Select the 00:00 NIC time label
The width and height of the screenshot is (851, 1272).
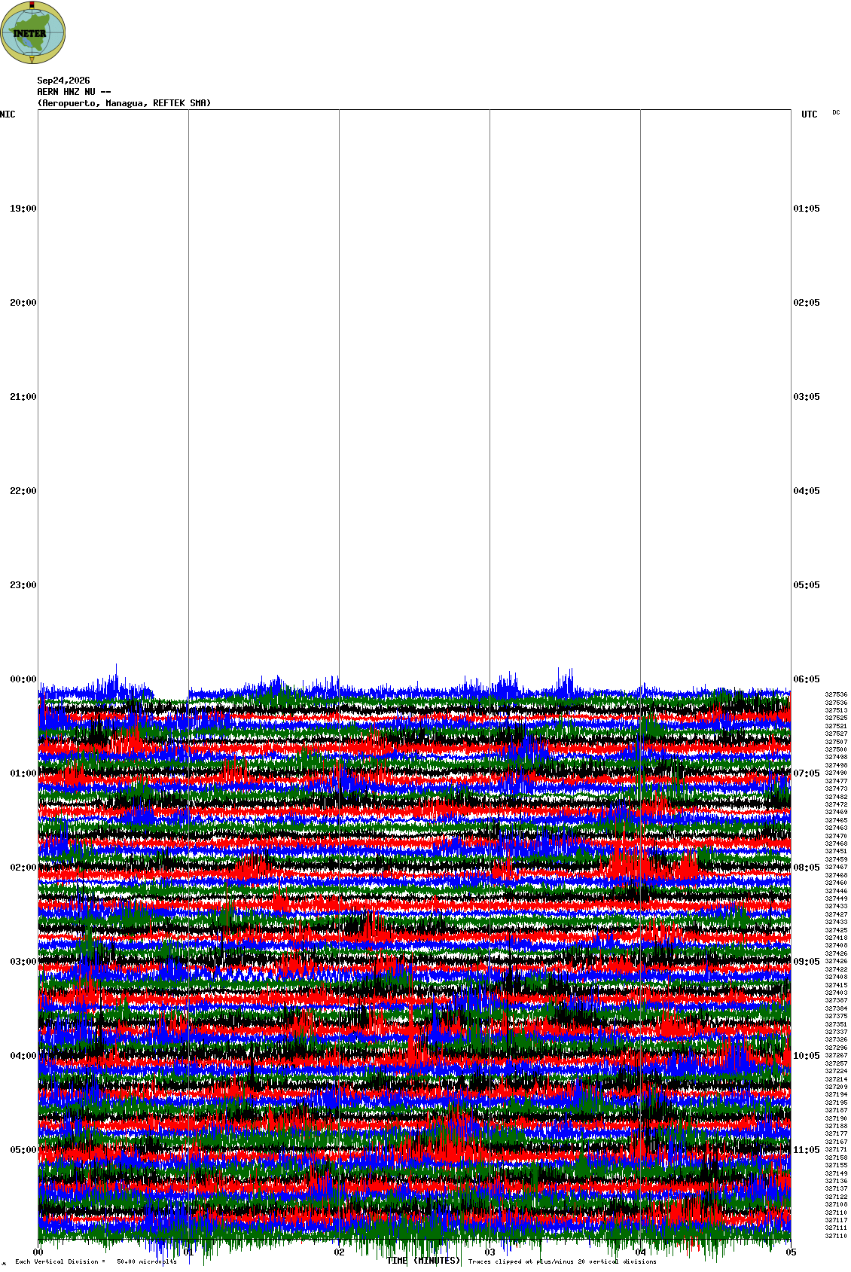23,679
